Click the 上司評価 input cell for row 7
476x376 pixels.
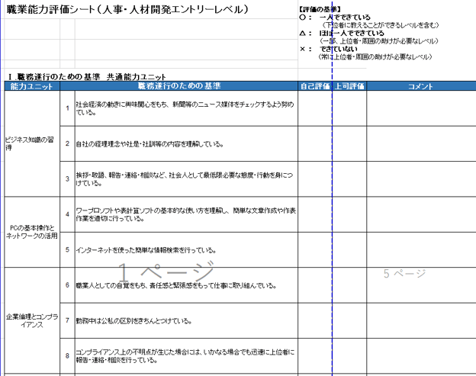pyautogui.click(x=349, y=321)
